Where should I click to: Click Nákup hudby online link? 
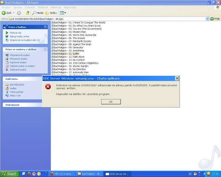click(19, 36)
